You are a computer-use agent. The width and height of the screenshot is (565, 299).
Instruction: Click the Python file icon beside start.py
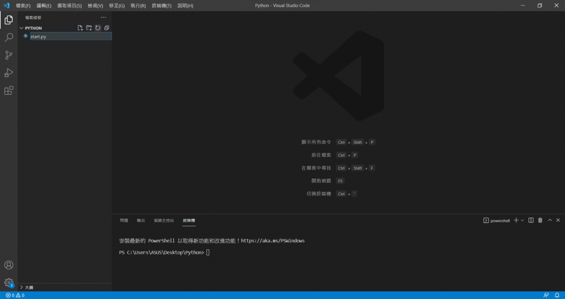25,36
